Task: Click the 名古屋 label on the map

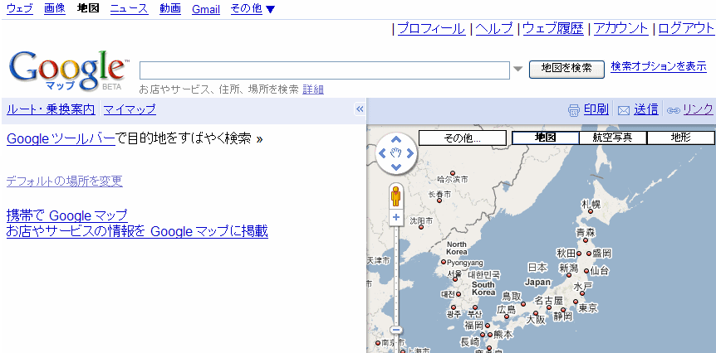Action: point(548,300)
